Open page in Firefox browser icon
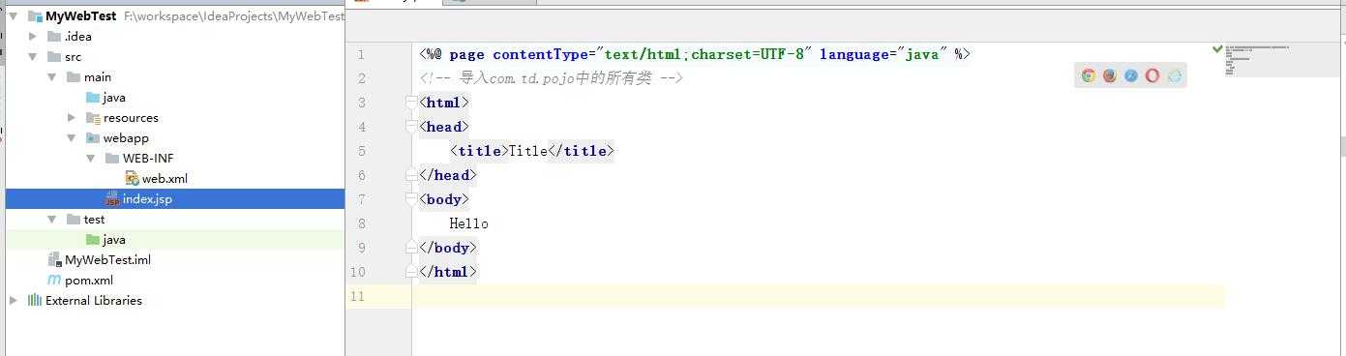The height and width of the screenshot is (356, 1346). coord(1109,75)
